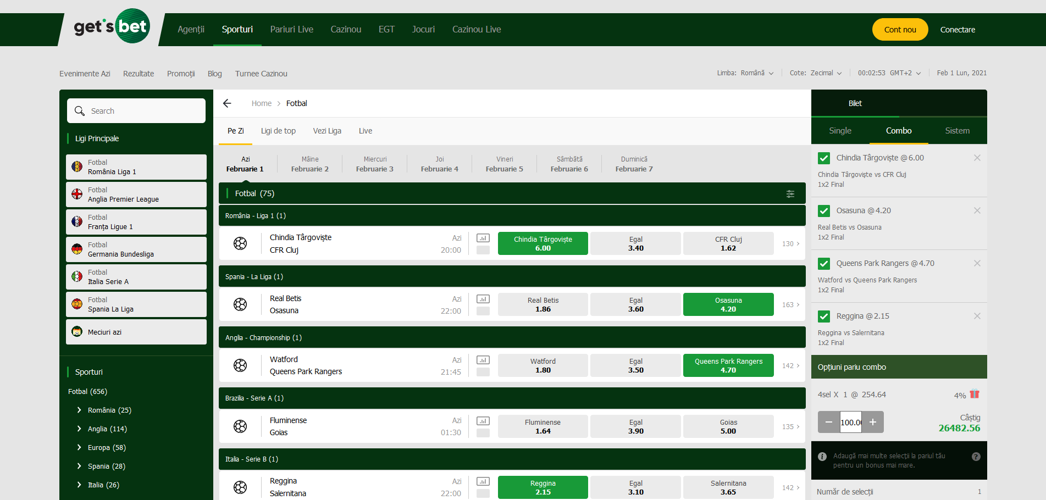Open Fotbal filter settings sliders icon
Image resolution: width=1046 pixels, height=500 pixels.
(790, 193)
